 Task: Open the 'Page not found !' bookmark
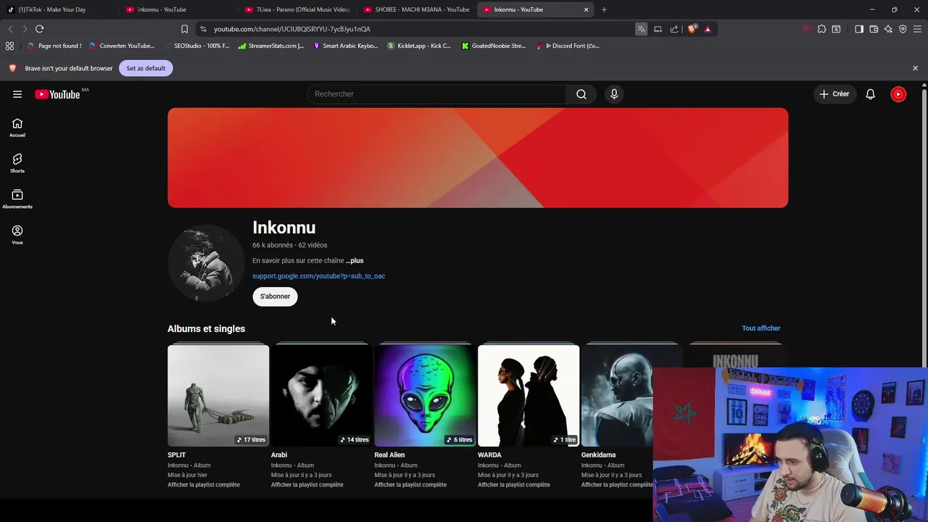click(x=54, y=46)
